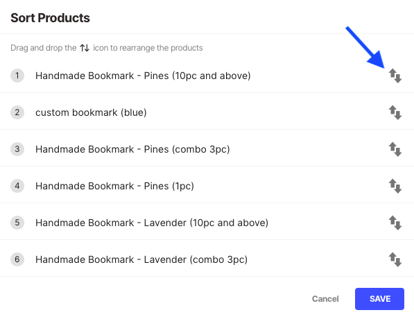The image size is (414, 317).
Task: Click reorder icon for Pines (1pc)
Action: click(395, 186)
